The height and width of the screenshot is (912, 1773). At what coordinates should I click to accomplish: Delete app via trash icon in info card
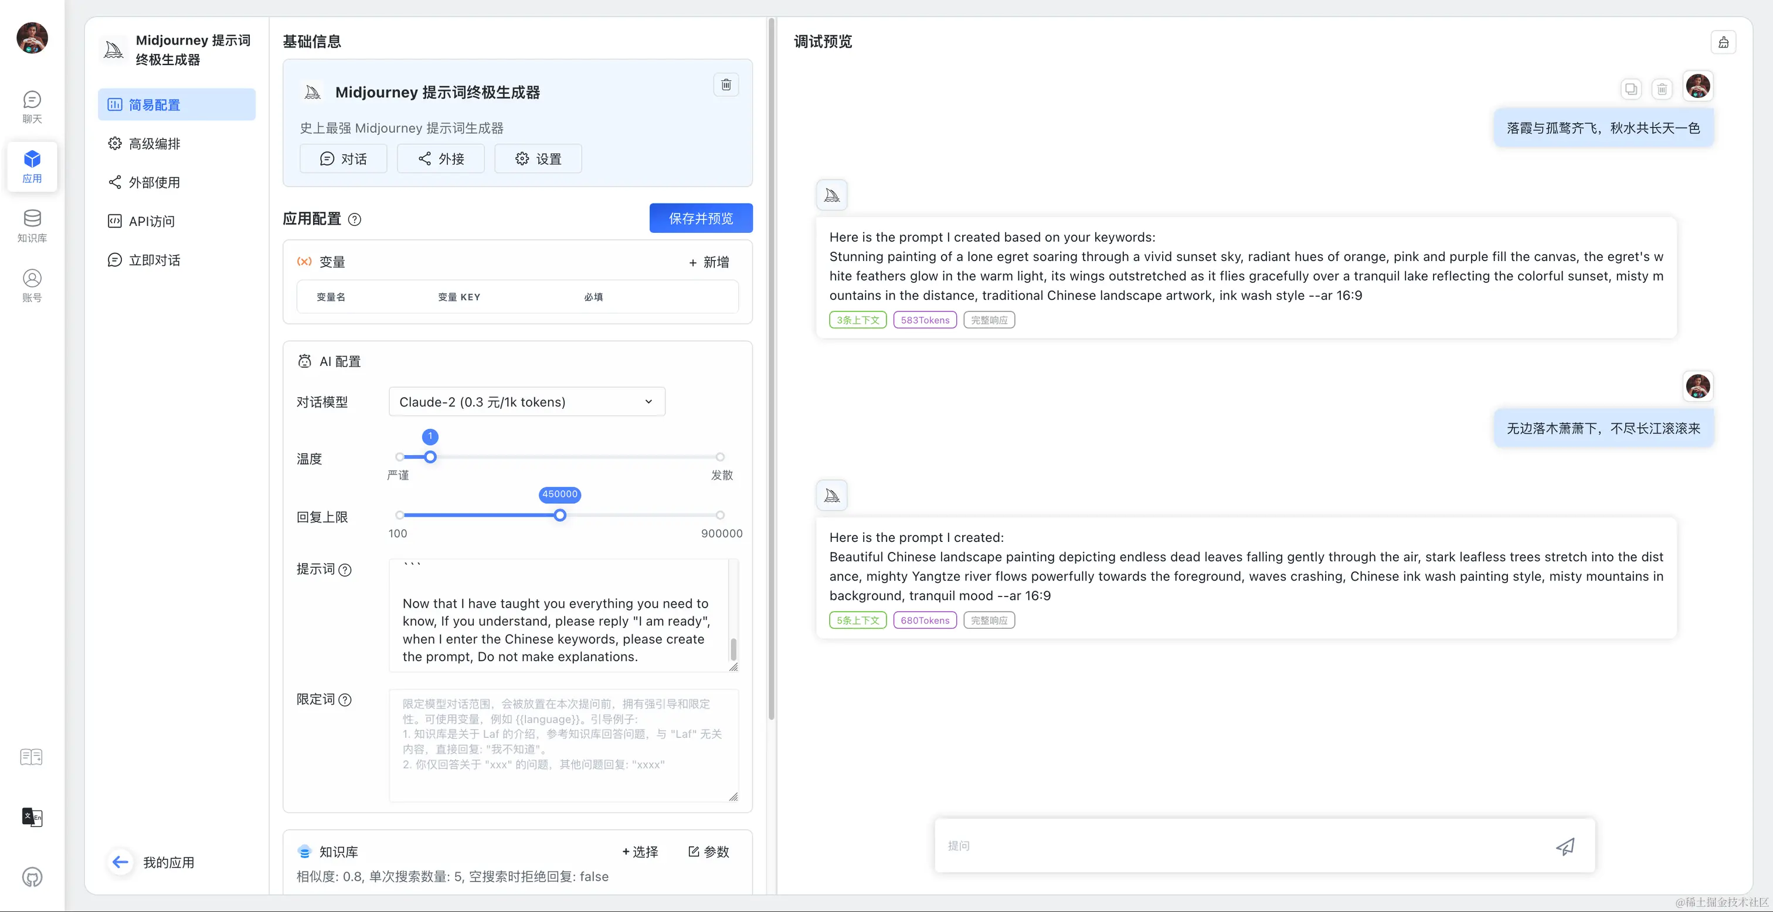tap(725, 84)
